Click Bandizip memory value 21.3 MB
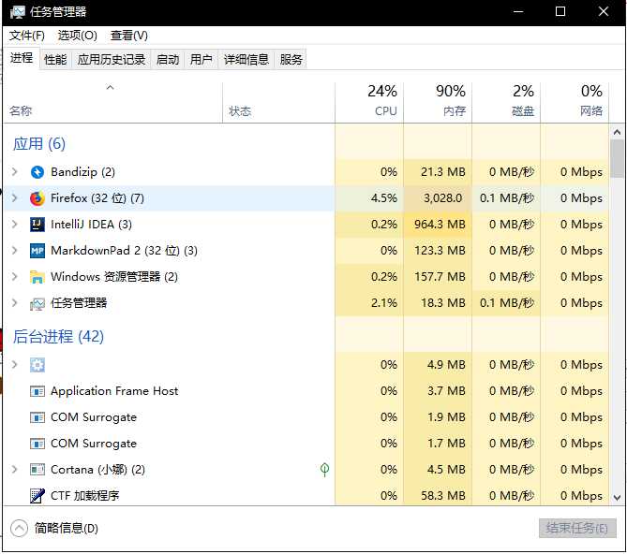 click(443, 172)
